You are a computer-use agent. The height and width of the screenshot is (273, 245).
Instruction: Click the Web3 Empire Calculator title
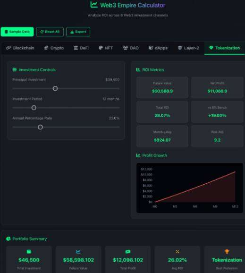coord(133,5)
